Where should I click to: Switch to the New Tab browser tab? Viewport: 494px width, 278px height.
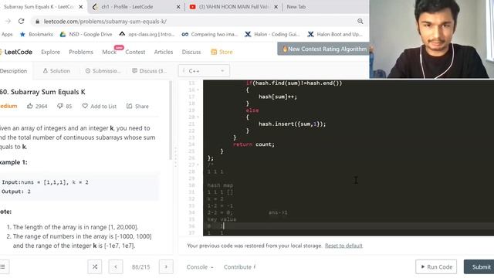(296, 7)
